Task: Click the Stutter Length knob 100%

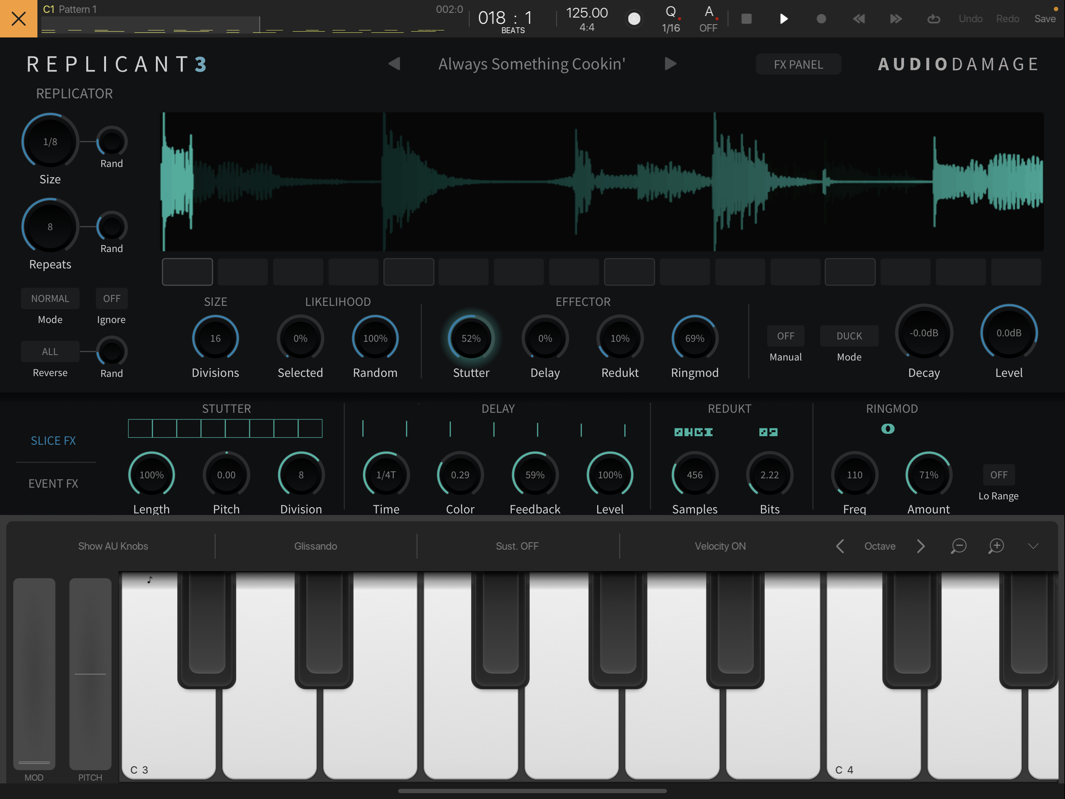Action: (151, 475)
